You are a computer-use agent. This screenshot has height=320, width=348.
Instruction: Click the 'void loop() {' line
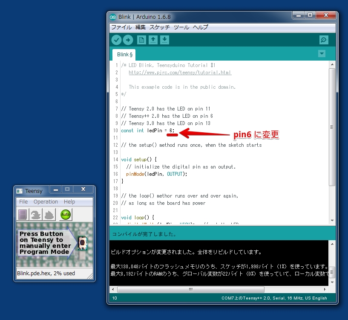click(x=138, y=218)
